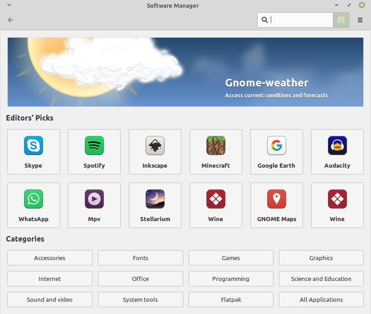
Task: Choose the Minecraft app icon
Action: 216,146
